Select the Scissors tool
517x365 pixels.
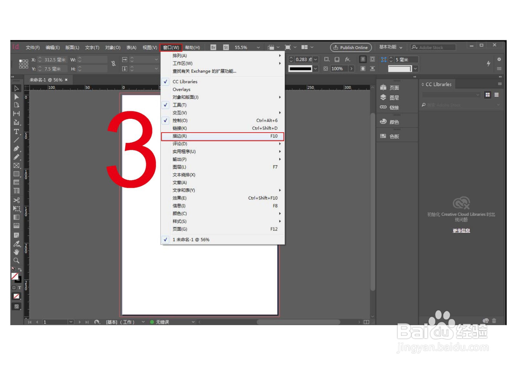coord(16,200)
